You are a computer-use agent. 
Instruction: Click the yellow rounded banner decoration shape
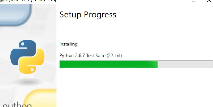(x=41, y=98)
